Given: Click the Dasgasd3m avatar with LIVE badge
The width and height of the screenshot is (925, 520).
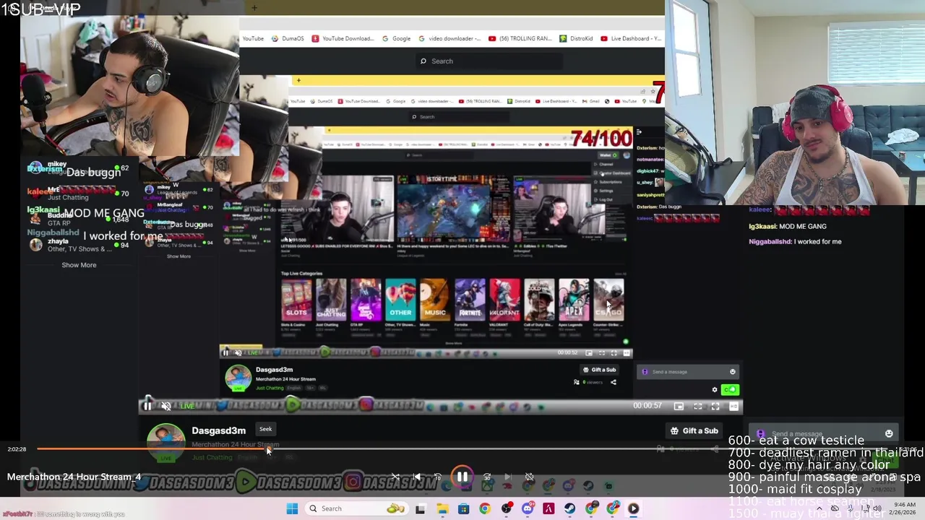Looking at the screenshot, I should pyautogui.click(x=166, y=443).
